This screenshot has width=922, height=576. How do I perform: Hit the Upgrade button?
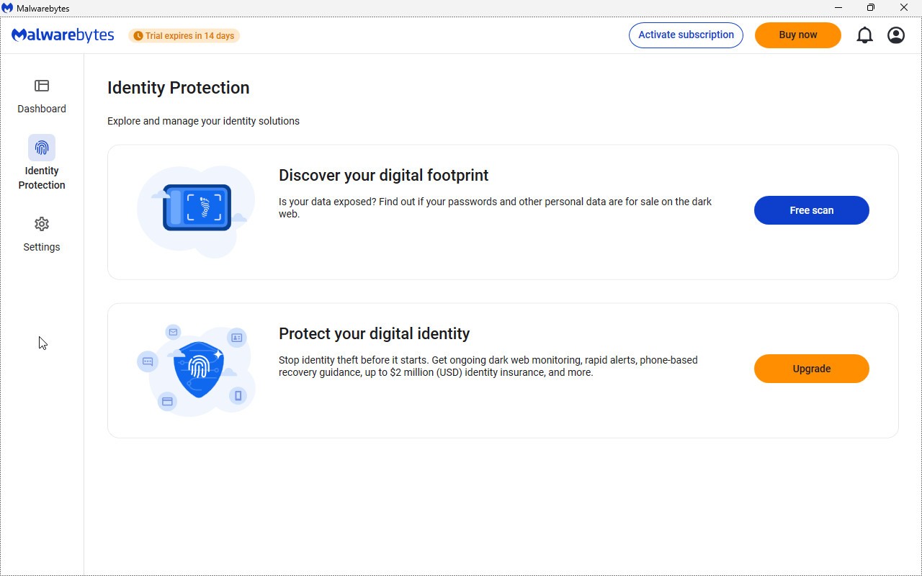pyautogui.click(x=811, y=369)
